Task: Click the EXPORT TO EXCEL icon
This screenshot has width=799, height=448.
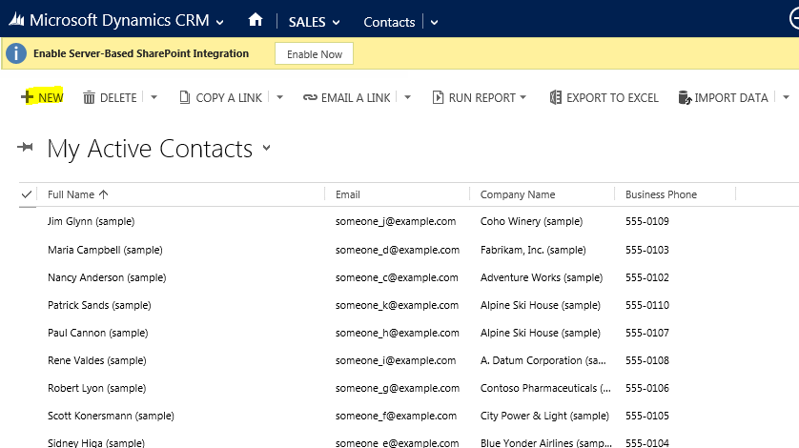Action: tap(556, 97)
